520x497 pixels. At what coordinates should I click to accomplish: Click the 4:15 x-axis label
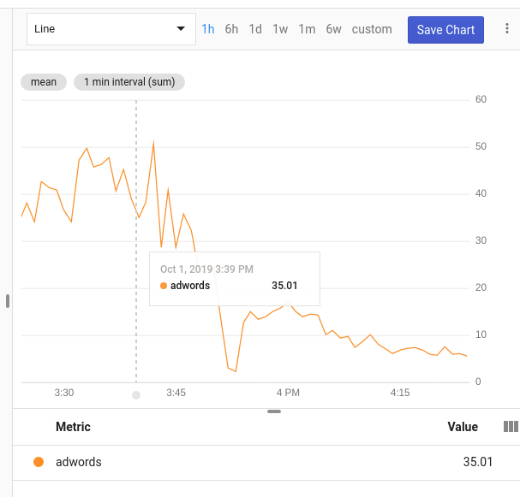(400, 393)
